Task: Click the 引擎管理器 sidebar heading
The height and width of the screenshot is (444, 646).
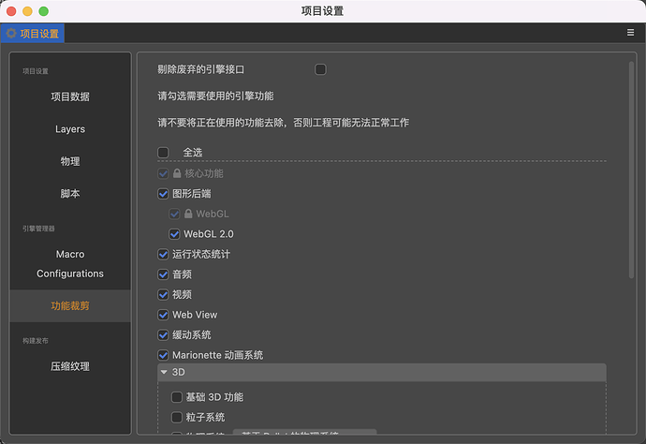Action: tap(38, 229)
